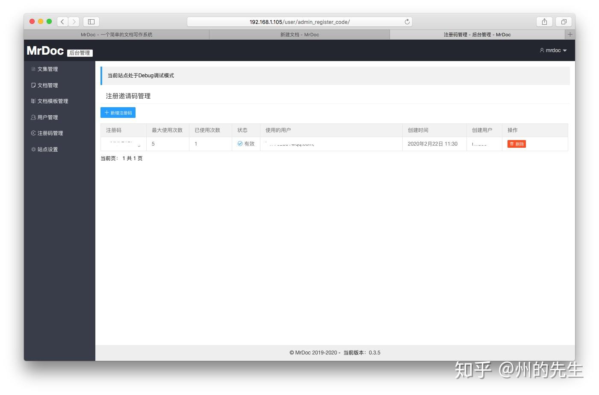Reload the page with the refresh icon
The width and height of the screenshot is (599, 395).
click(x=407, y=21)
